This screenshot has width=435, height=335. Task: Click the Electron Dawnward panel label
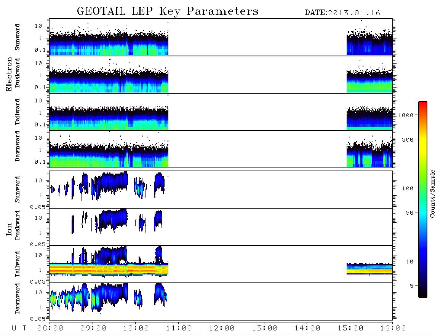coord(18,147)
